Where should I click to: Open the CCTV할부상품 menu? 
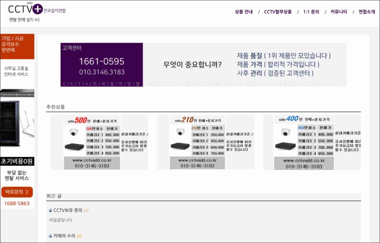278,12
